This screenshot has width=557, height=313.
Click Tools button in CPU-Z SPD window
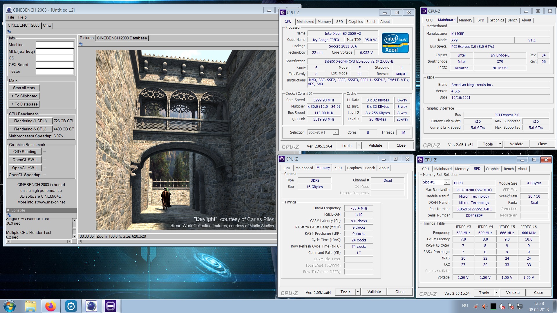(x=484, y=293)
